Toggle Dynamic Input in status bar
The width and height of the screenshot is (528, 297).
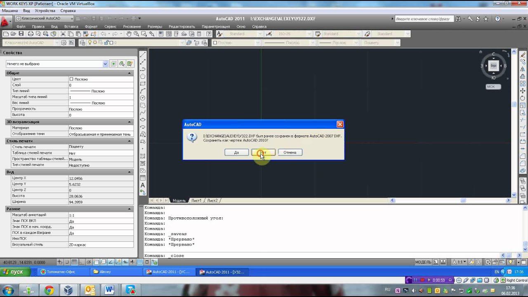tap(125, 262)
